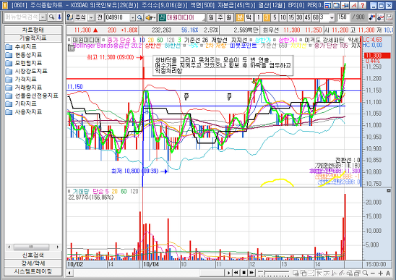This screenshot has height=280, width=396.
Task: Expand the 거래량지표 folder
Action: click(x=24, y=88)
